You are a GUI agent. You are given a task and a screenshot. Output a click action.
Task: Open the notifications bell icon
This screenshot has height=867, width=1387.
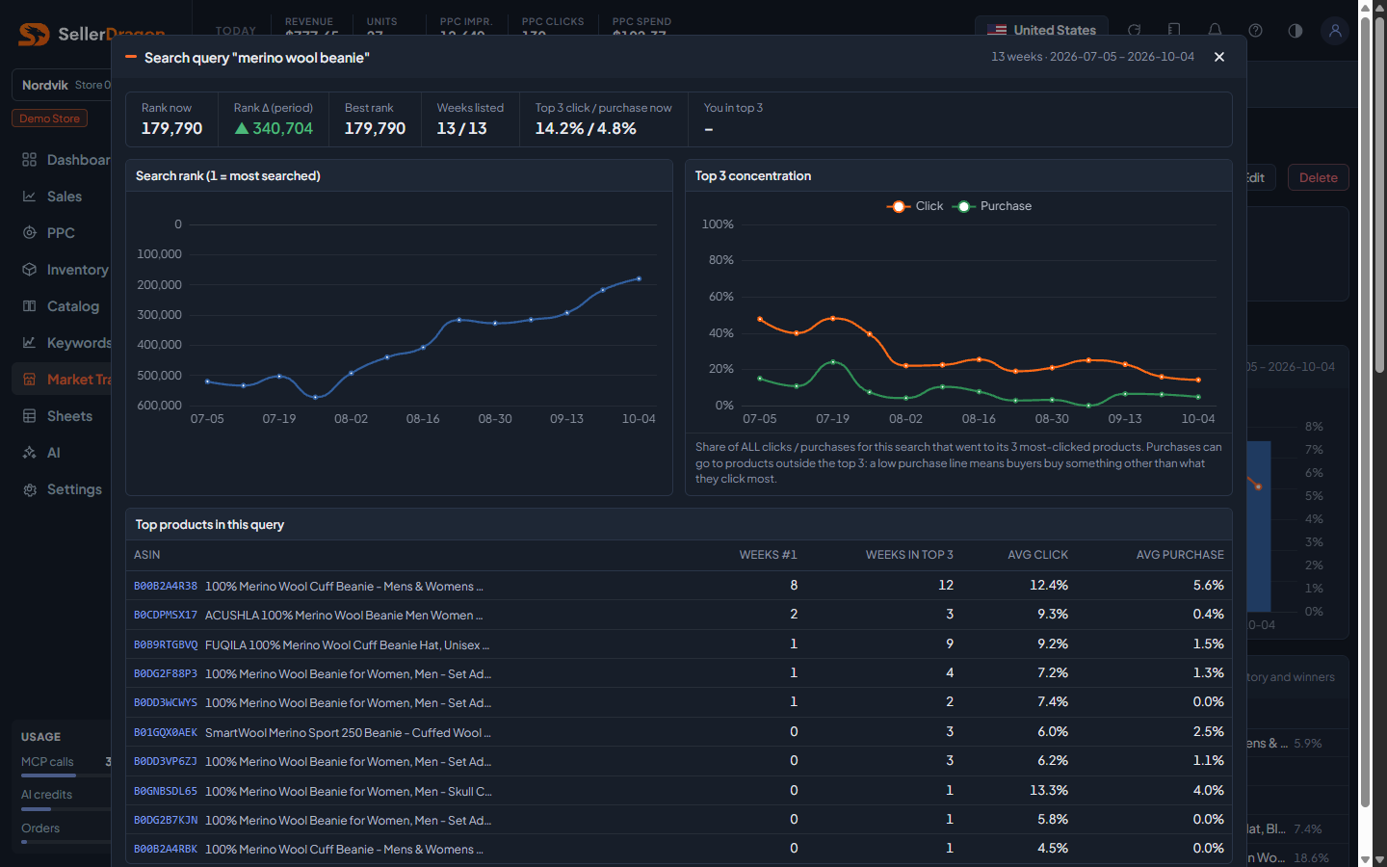(1216, 30)
